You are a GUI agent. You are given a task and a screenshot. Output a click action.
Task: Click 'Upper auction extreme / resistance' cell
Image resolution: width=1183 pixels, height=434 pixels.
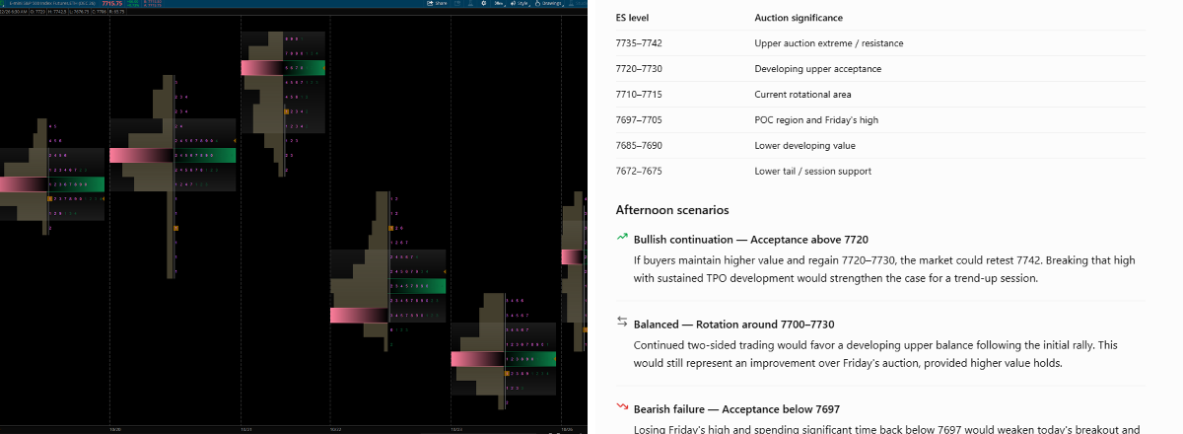click(x=829, y=43)
